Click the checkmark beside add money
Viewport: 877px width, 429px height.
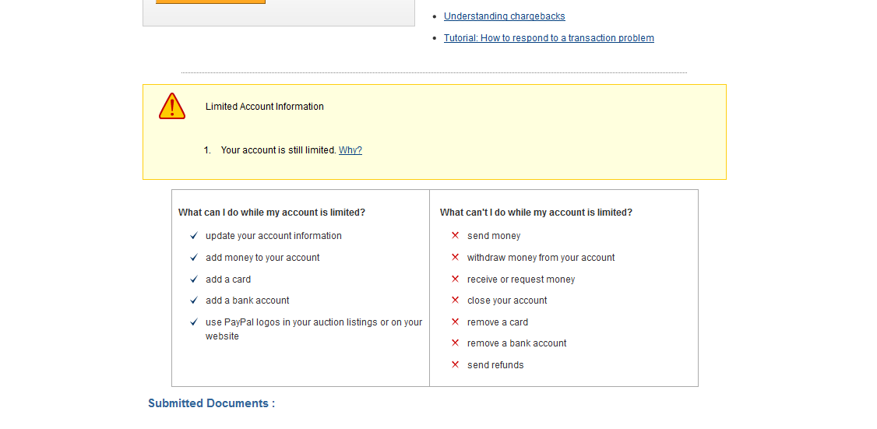coord(194,258)
